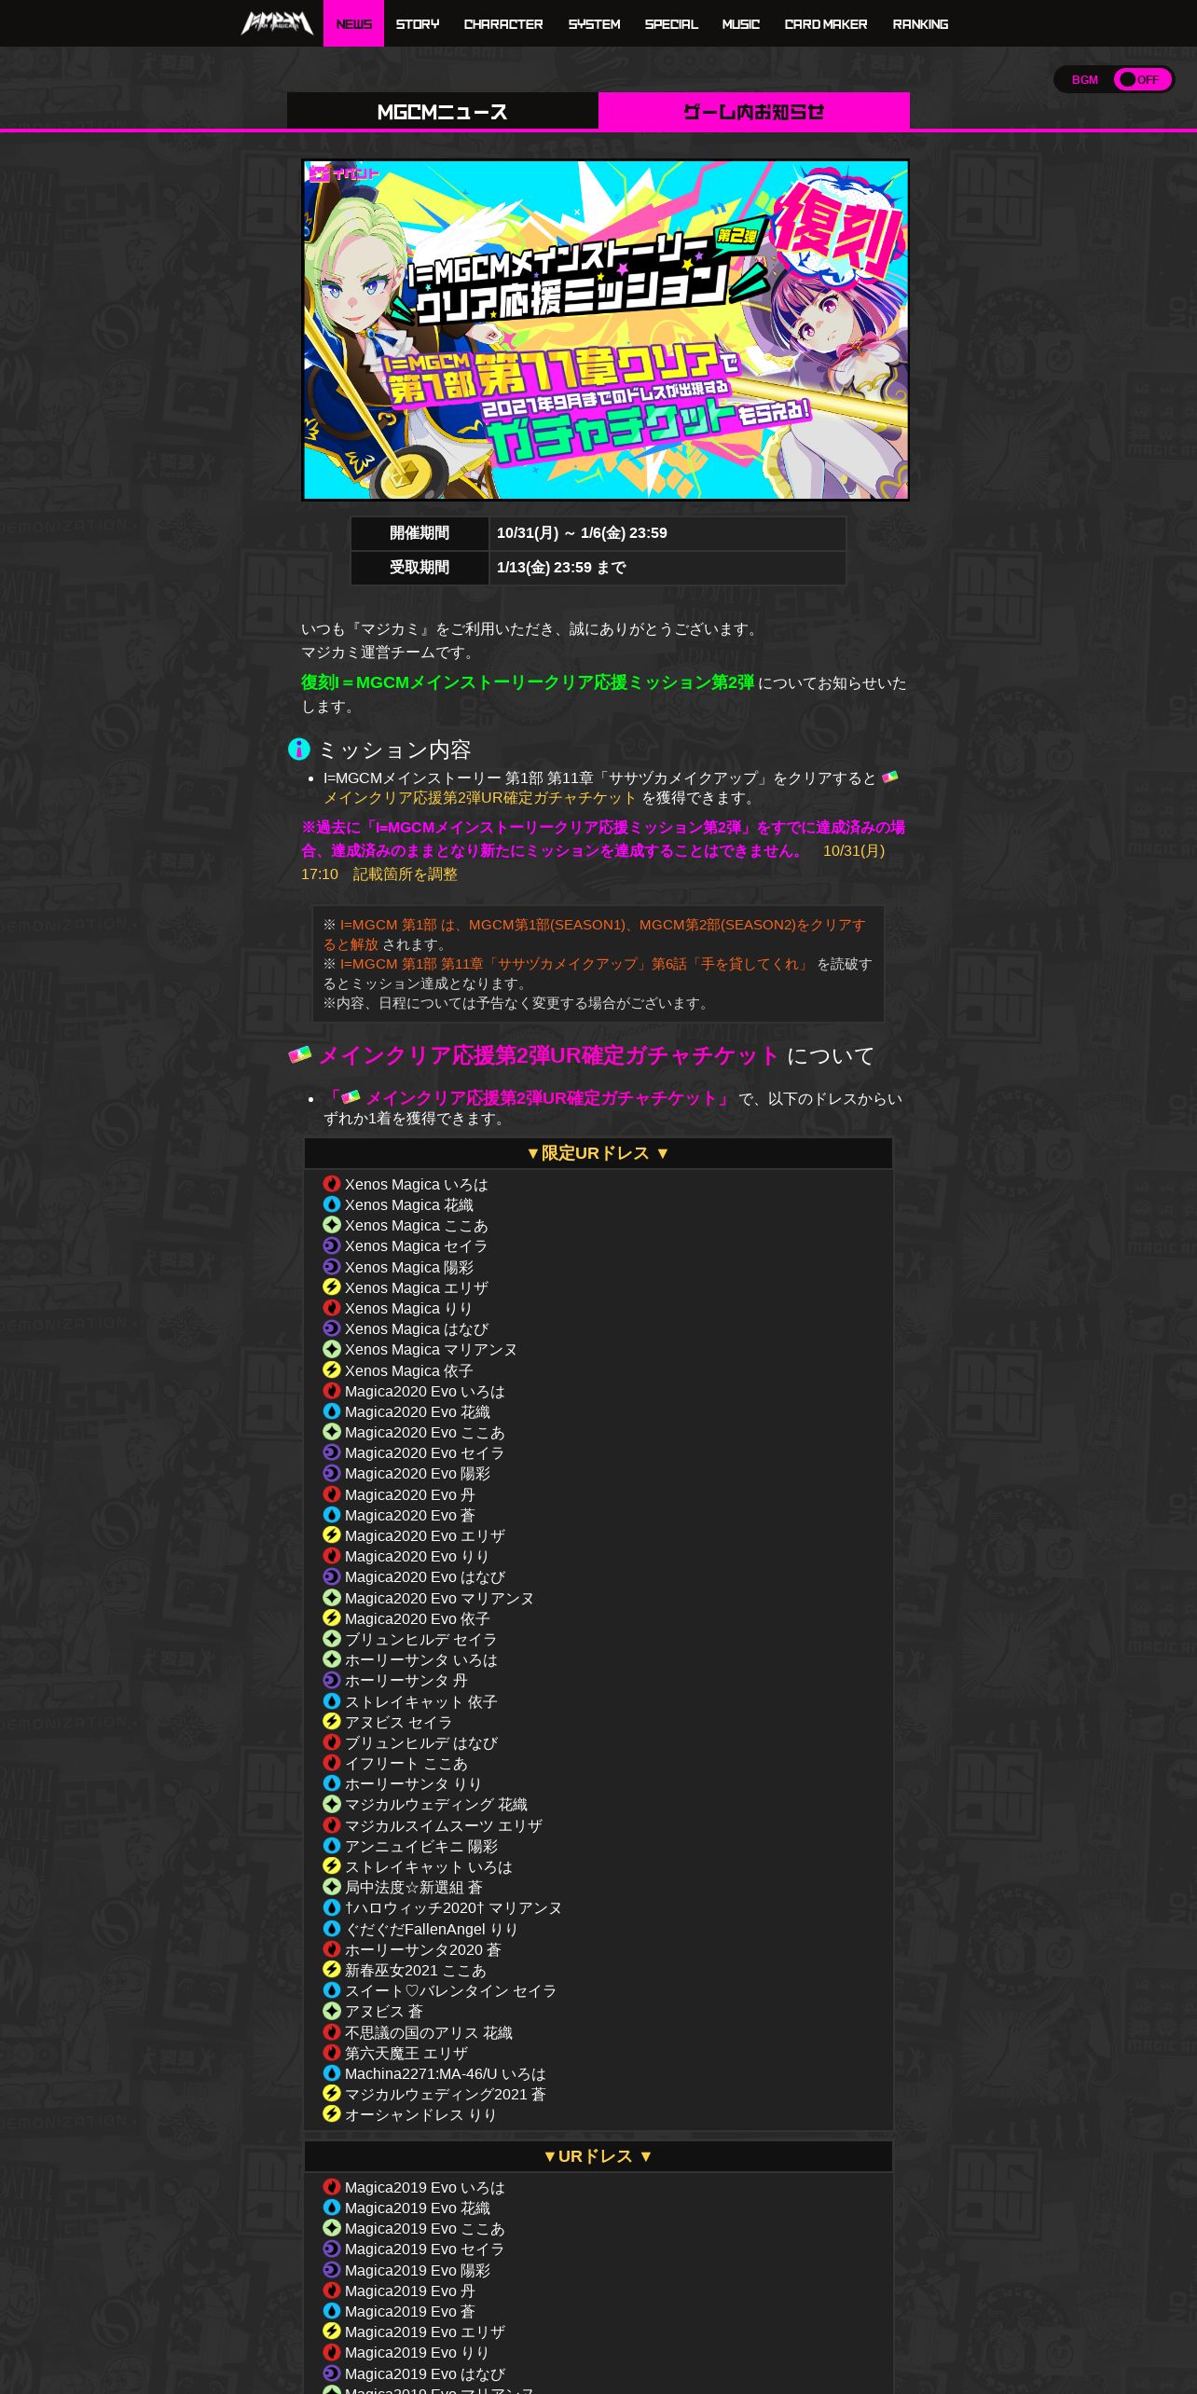Click the dark icon of Xenos Magica セイラ
The image size is (1197, 2394).
(x=331, y=1245)
